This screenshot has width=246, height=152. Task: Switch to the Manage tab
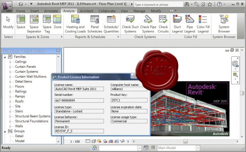[139, 11]
